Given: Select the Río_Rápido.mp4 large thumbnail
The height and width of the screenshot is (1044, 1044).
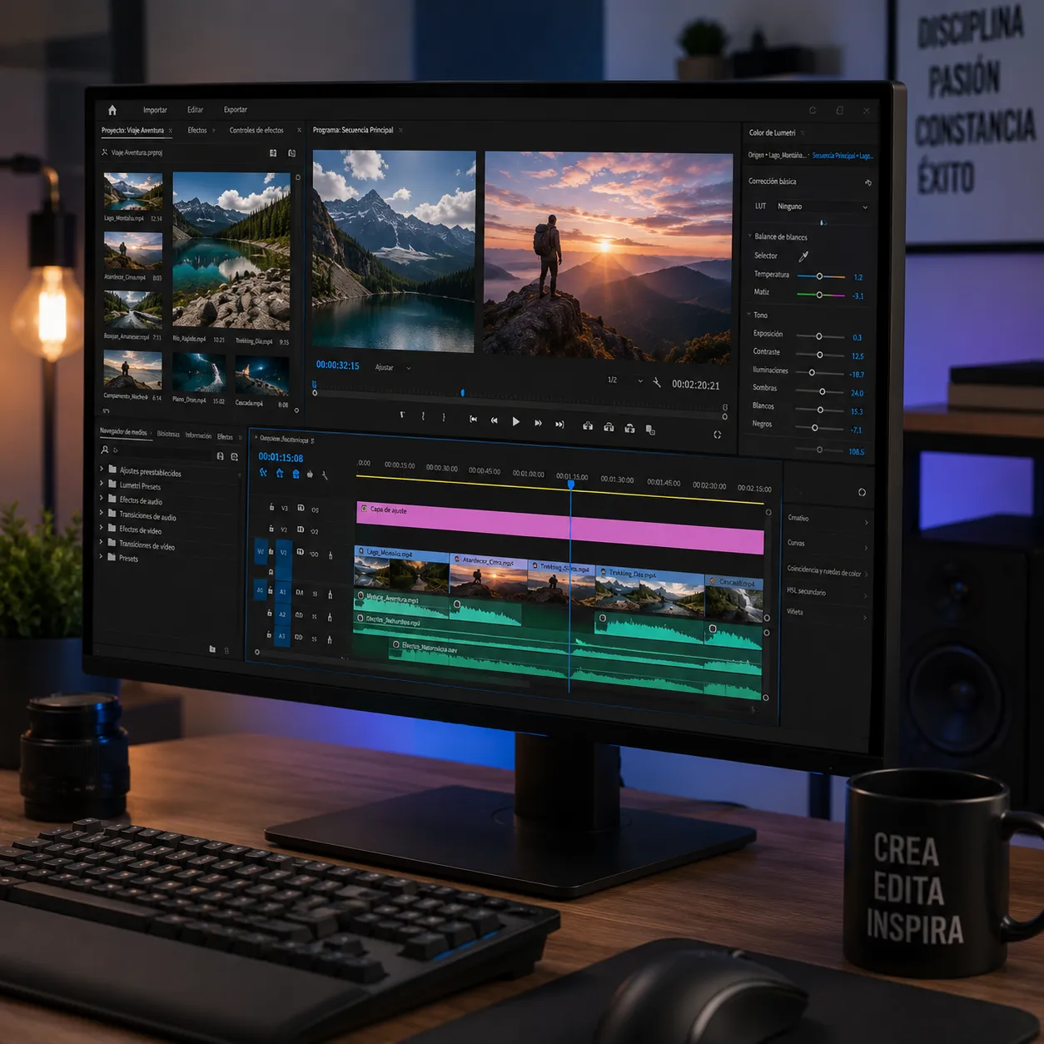Looking at the screenshot, I should click(x=231, y=251).
